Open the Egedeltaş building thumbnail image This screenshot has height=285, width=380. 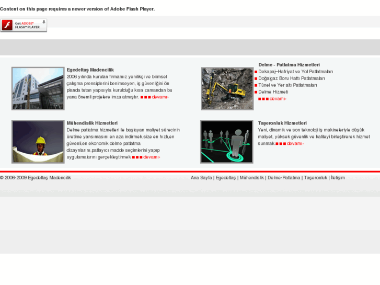click(38, 88)
